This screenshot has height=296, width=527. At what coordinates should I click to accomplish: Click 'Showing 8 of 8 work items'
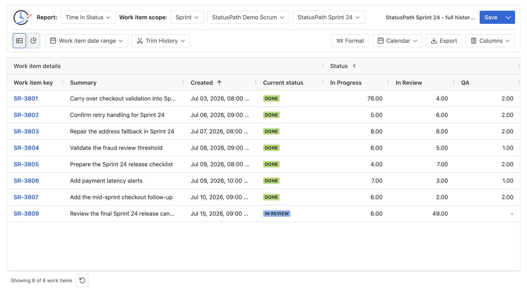tap(42, 280)
